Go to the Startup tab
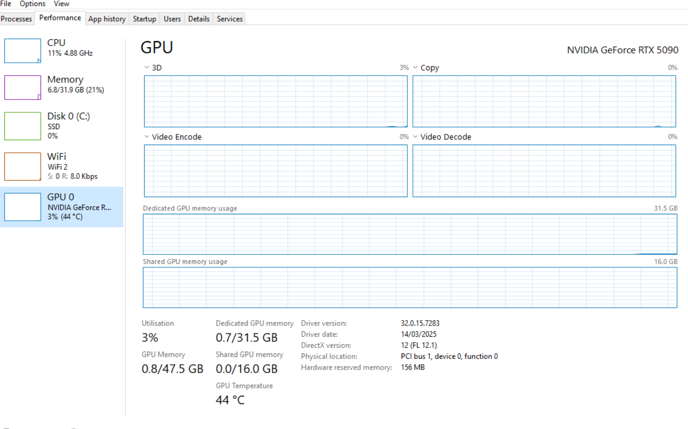This screenshot has height=429, width=688. click(144, 19)
